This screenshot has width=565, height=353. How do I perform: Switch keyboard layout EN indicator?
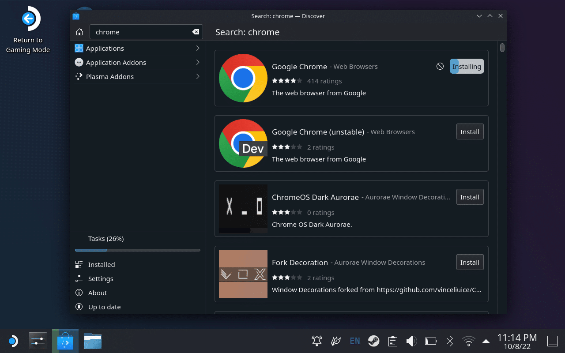click(354, 341)
